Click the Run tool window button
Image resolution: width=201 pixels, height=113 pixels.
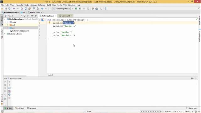point(8,108)
